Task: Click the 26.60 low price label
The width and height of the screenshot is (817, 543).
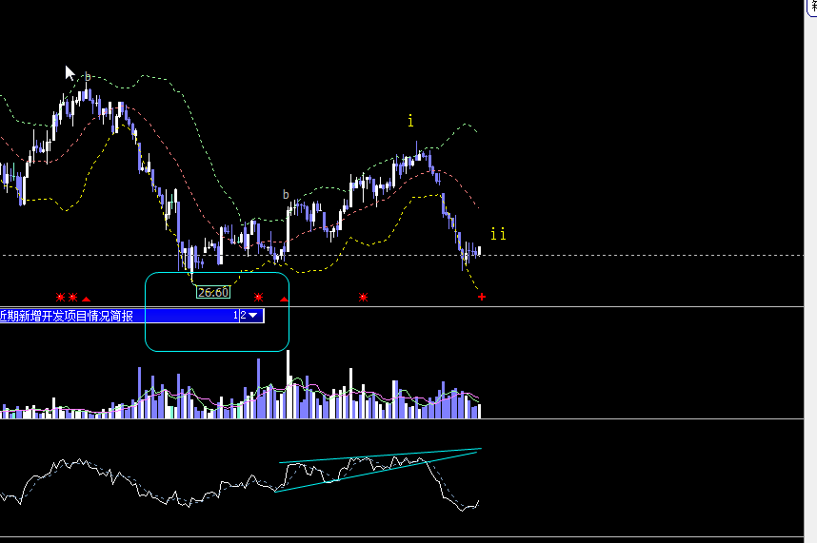Action: [213, 292]
